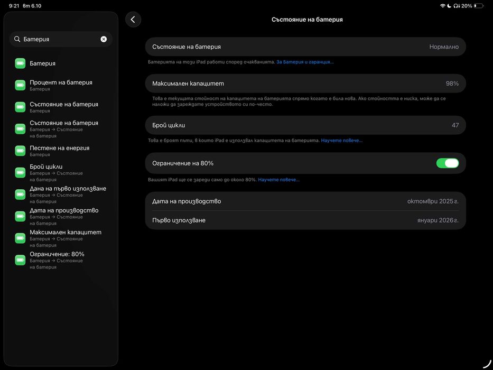Tap the 9:21 clock in status bar
The width and height of the screenshot is (493, 370).
pos(14,6)
